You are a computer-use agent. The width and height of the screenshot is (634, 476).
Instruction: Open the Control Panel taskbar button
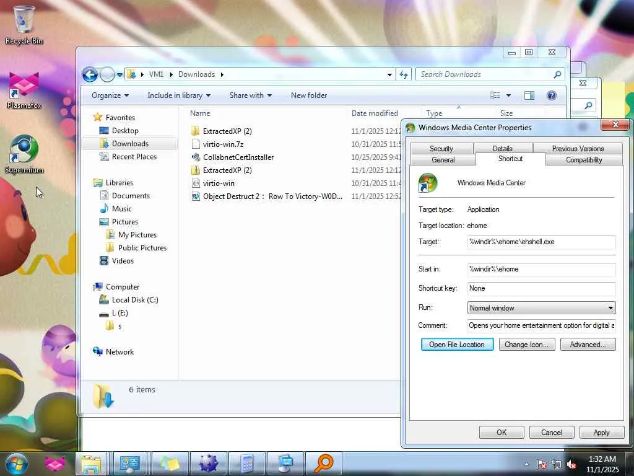(x=130, y=464)
